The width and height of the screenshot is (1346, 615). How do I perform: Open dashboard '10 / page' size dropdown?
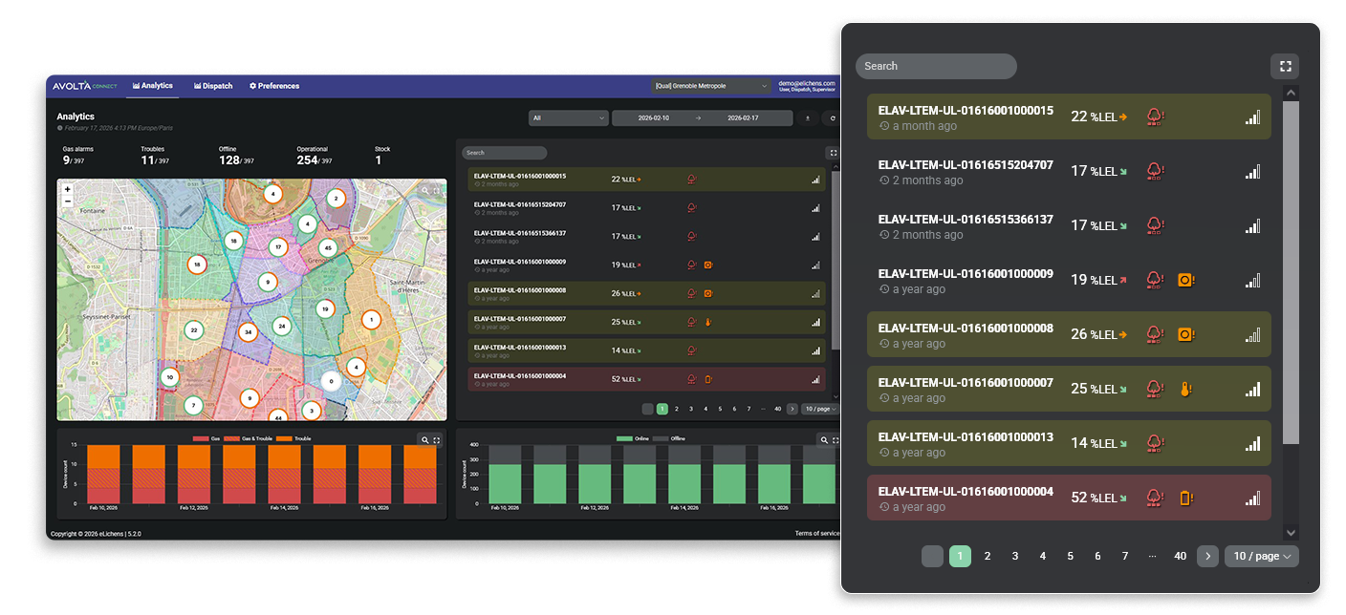tap(820, 409)
